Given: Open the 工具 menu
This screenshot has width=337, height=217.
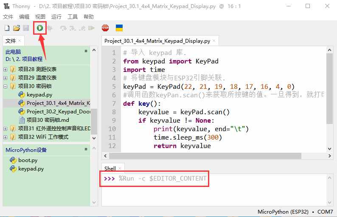Looking at the screenshot, I should (x=73, y=16).
